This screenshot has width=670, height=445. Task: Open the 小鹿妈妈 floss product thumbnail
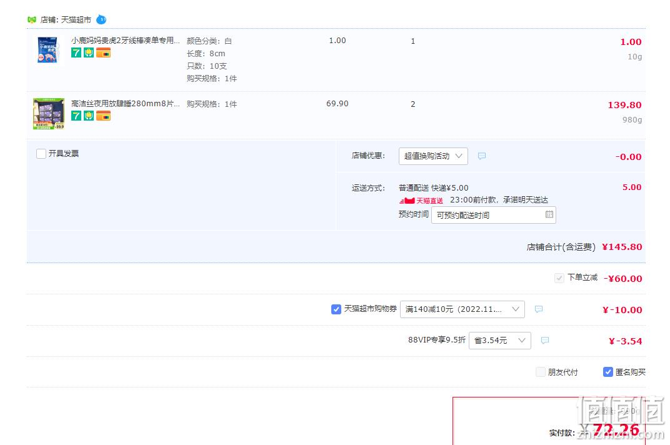(47, 49)
